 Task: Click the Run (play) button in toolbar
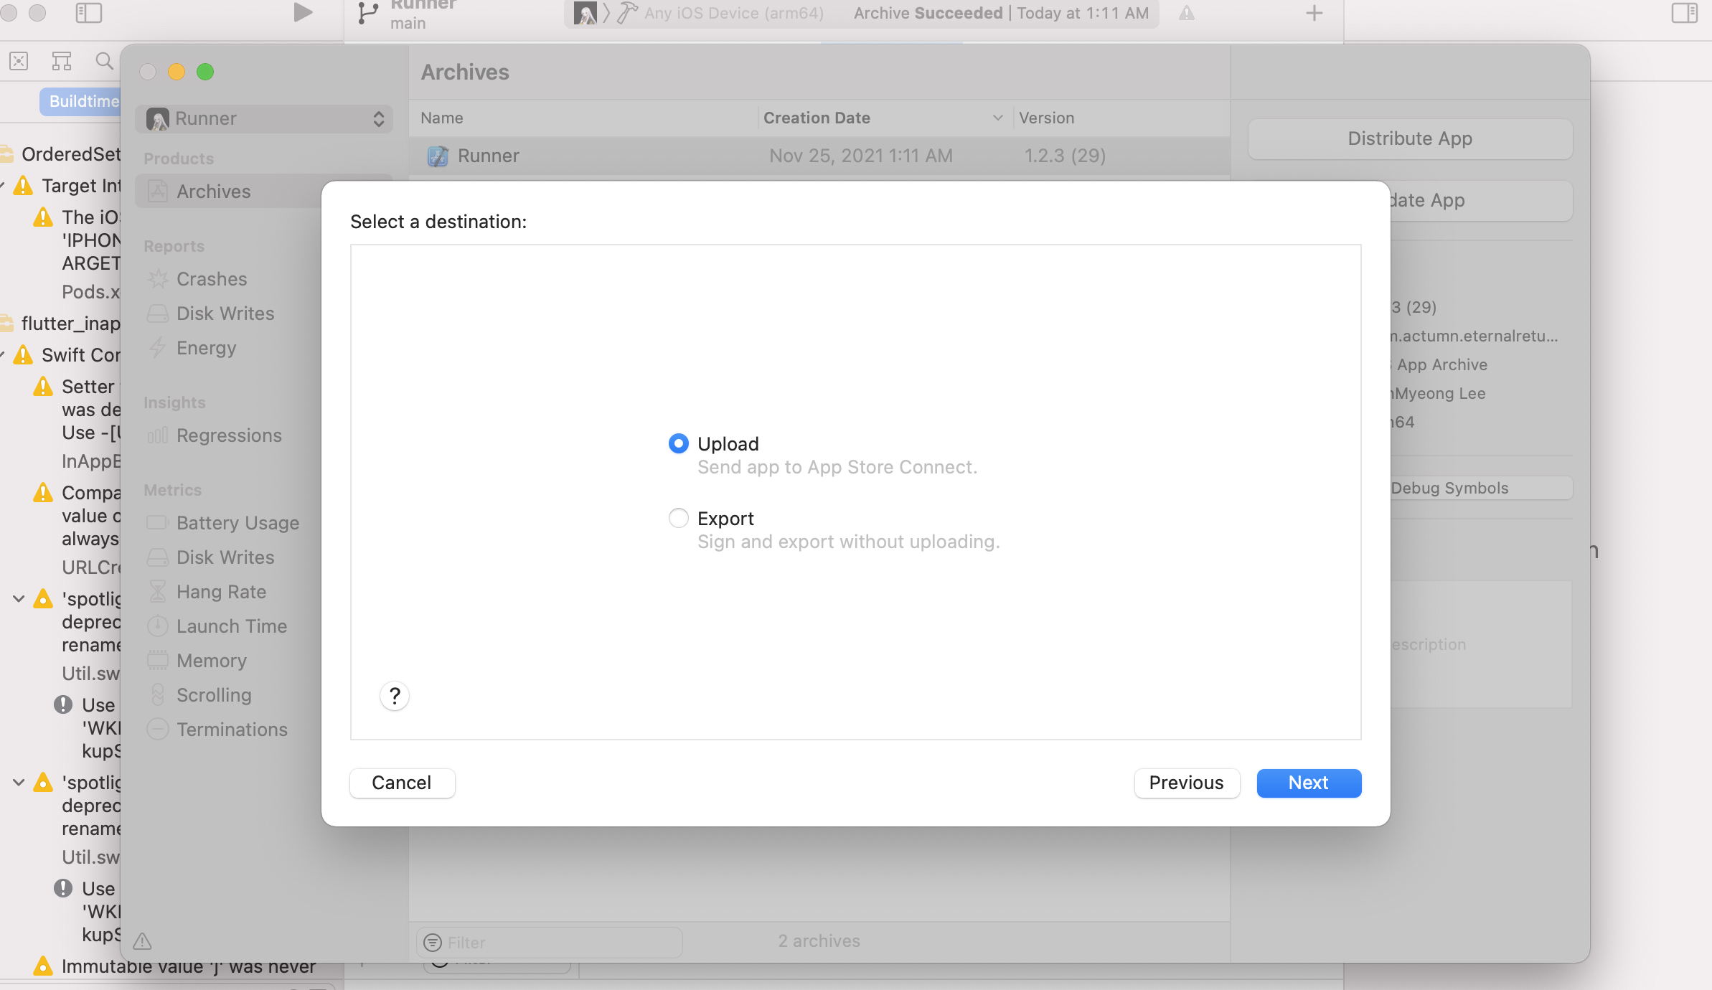pyautogui.click(x=303, y=12)
